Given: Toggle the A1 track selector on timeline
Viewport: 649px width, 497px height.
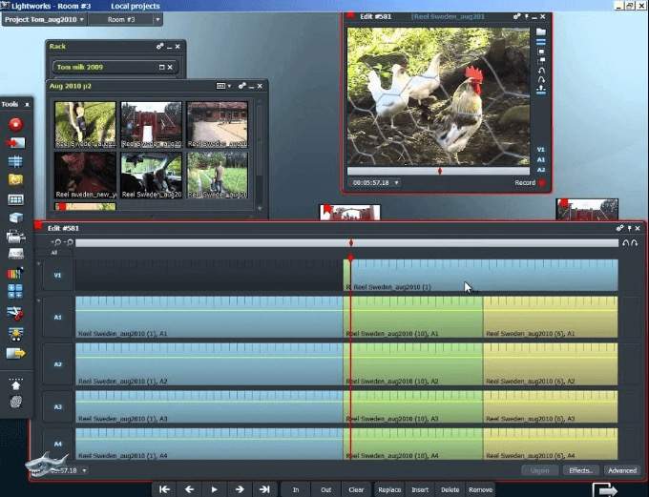Looking at the screenshot, I should [57, 316].
